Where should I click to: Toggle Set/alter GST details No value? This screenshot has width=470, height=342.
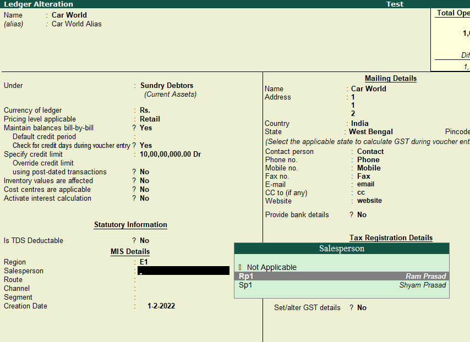pyautogui.click(x=362, y=307)
